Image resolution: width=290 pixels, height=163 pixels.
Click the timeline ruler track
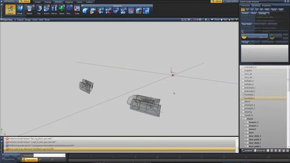tap(179, 156)
